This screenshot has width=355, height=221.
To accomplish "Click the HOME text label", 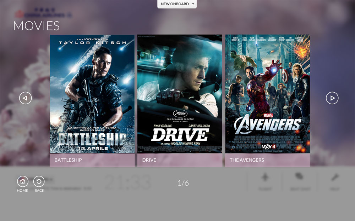I will click(x=22, y=191).
